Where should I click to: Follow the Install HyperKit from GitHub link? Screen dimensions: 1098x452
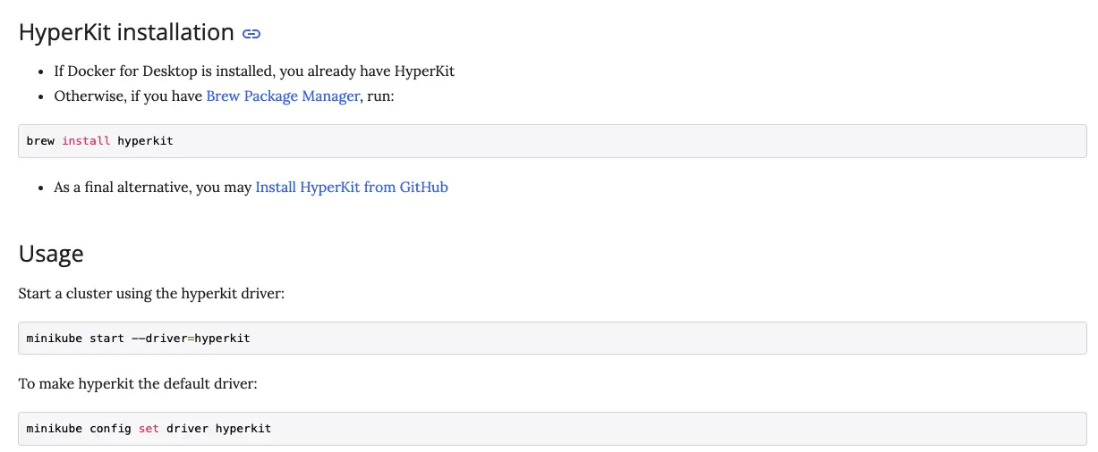coord(351,188)
